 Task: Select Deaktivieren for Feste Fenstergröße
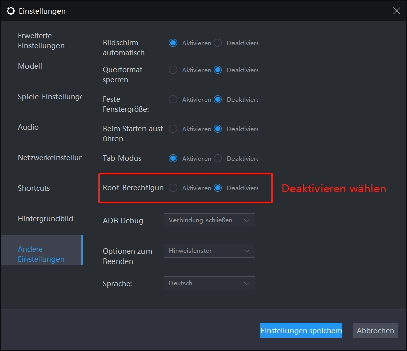(218, 99)
